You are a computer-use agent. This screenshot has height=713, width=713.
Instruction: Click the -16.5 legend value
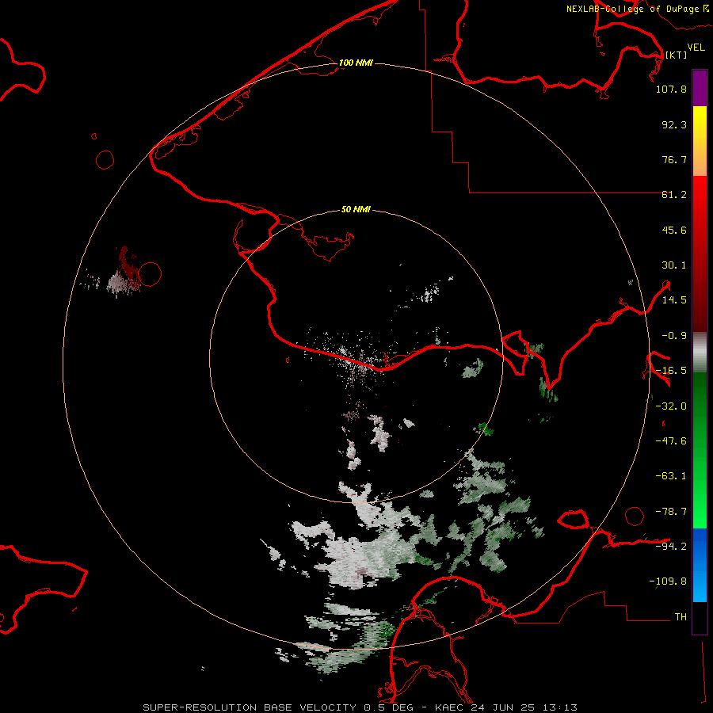(671, 371)
